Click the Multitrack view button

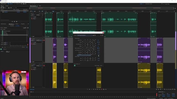[x=11, y=4]
